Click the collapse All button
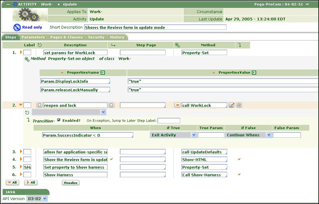Image resolution: width=319 pixels, height=204 pixels. [12, 182]
